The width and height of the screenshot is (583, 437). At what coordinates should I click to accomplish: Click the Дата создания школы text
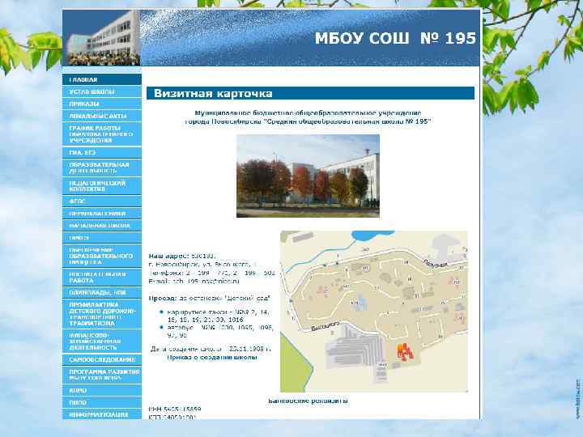pyautogui.click(x=211, y=349)
